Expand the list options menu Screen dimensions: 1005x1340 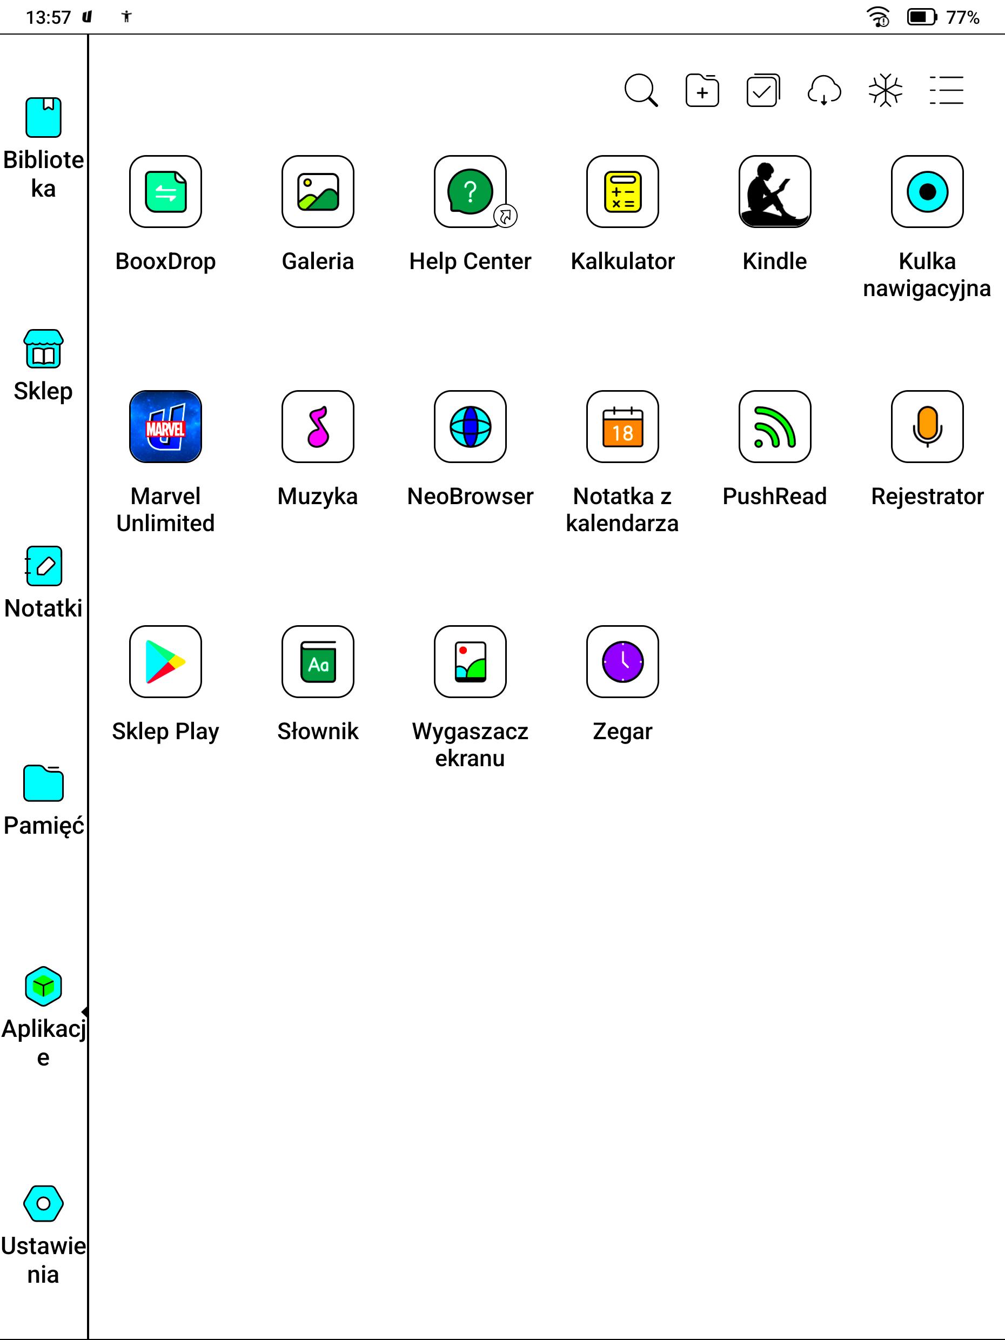click(946, 91)
